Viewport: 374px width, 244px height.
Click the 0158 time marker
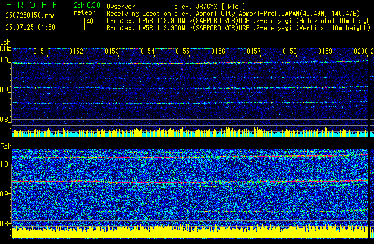click(290, 51)
